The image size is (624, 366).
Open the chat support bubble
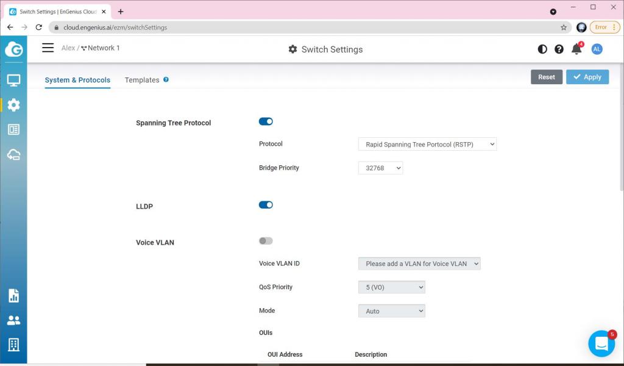pos(601,343)
